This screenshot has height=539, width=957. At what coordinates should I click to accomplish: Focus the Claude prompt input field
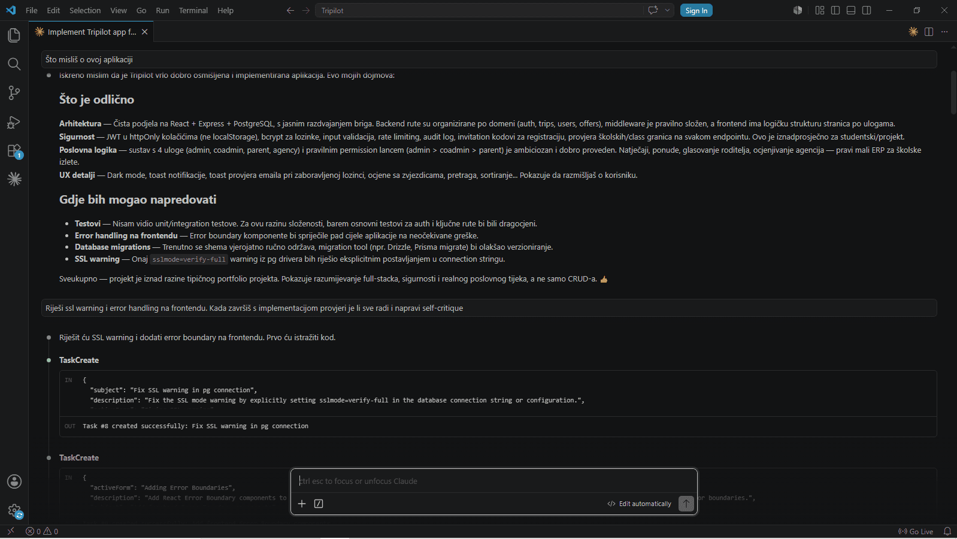click(x=494, y=481)
